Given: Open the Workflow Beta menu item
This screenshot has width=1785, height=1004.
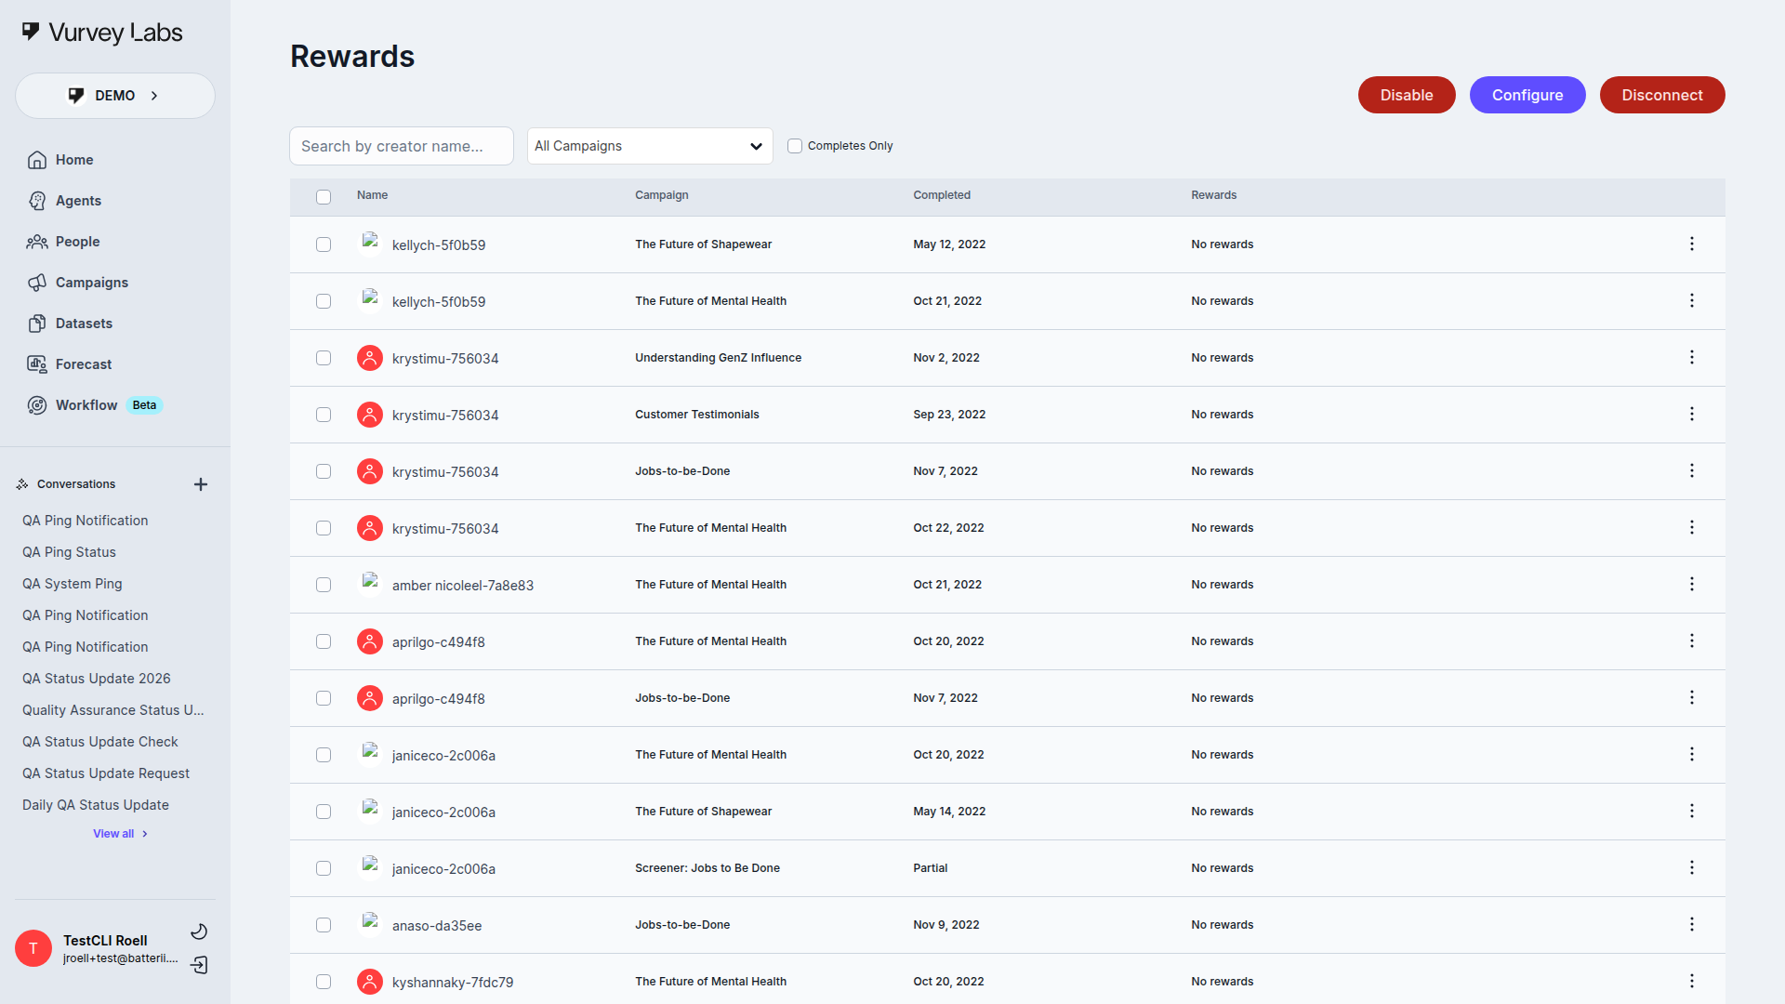Looking at the screenshot, I should [x=86, y=405].
